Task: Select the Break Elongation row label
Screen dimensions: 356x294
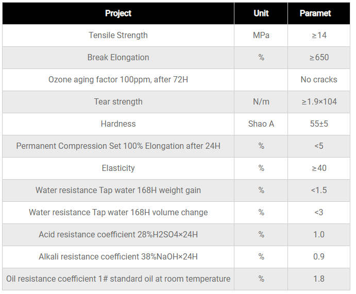Action: tap(118, 58)
